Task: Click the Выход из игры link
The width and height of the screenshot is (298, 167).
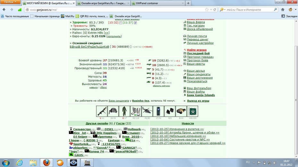Action: pyautogui.click(x=198, y=101)
